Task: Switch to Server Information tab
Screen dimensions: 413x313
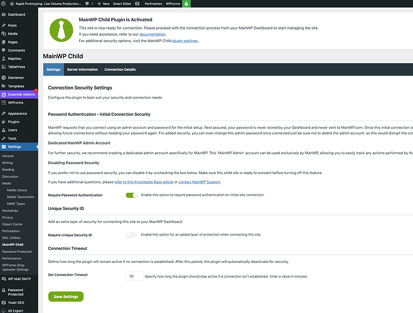Action: 82,69
